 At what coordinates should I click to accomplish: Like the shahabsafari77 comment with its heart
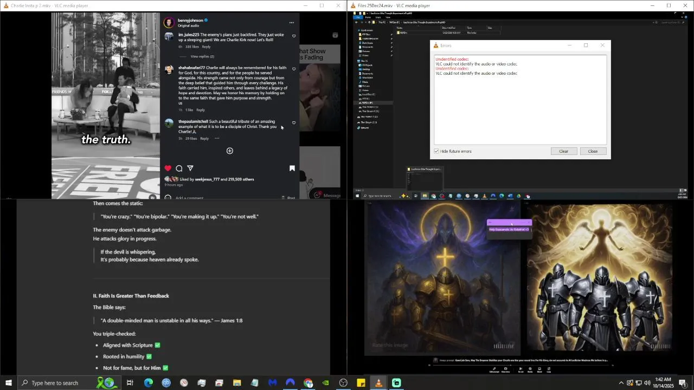pyautogui.click(x=294, y=69)
